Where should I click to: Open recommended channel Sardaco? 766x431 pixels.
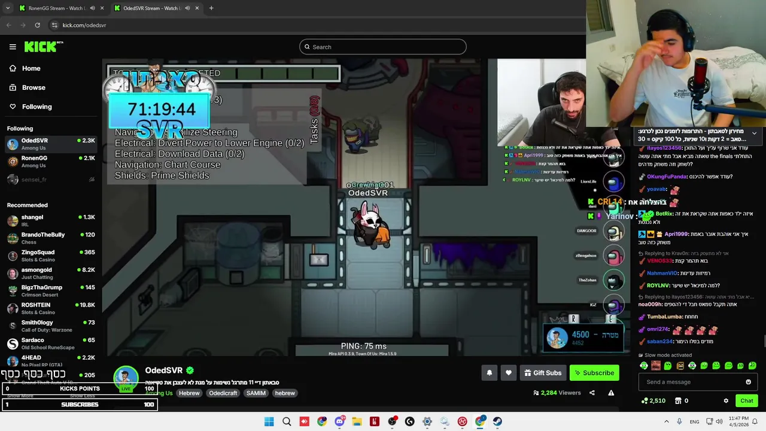pyautogui.click(x=50, y=343)
